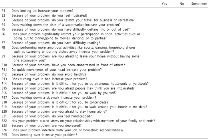Click the Sometimes column header
This screenshot has height=139, width=209.
[199, 4]
